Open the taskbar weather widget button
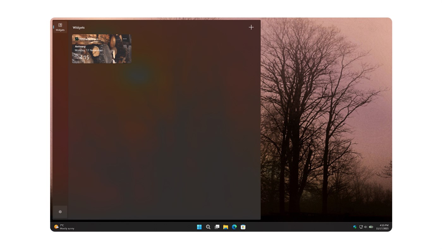 coord(64,227)
